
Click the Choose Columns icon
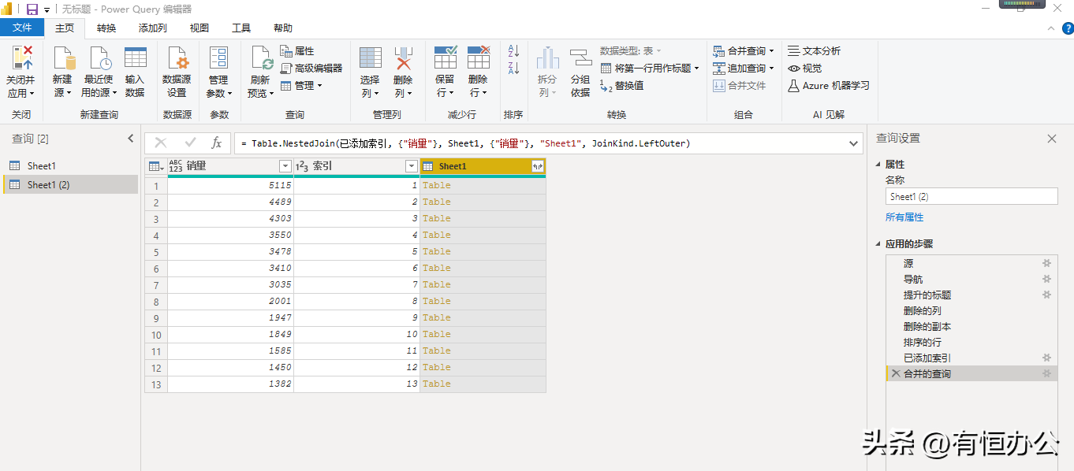[x=371, y=58]
